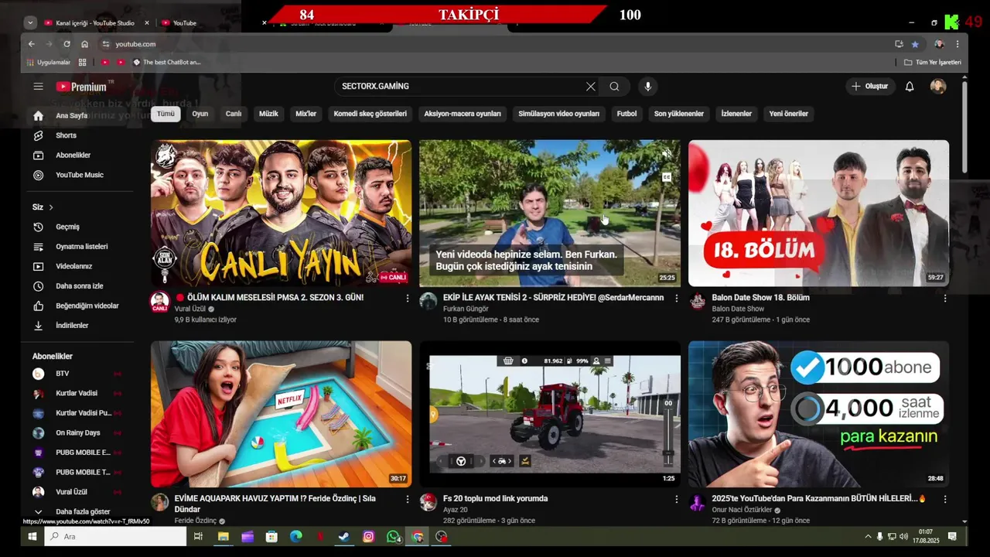Open Chrome three-dot menu

(958, 44)
